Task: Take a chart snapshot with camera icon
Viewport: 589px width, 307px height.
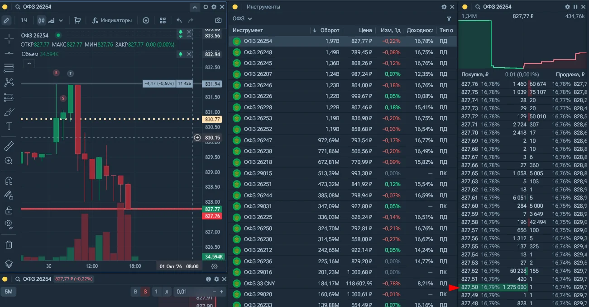Action: point(219,20)
